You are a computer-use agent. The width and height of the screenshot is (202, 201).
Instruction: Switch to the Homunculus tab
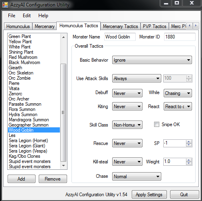pyautogui.click(x=18, y=26)
